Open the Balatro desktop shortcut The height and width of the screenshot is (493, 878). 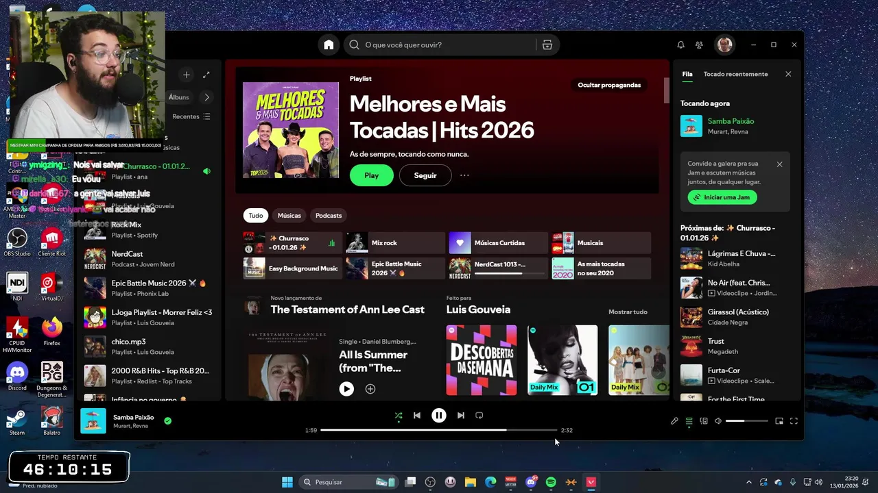point(51,421)
